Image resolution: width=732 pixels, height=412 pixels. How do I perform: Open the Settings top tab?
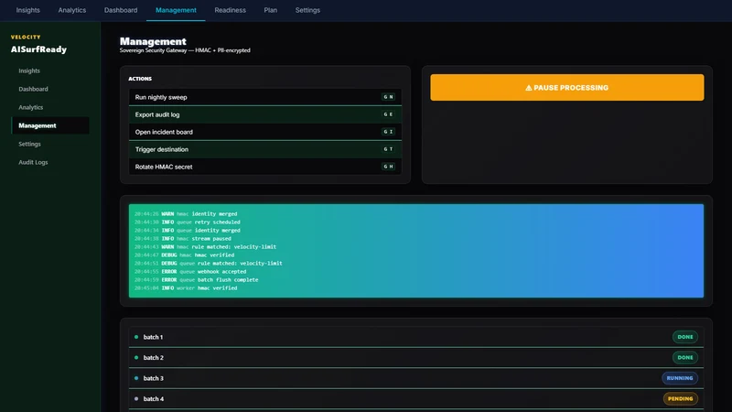pos(307,10)
